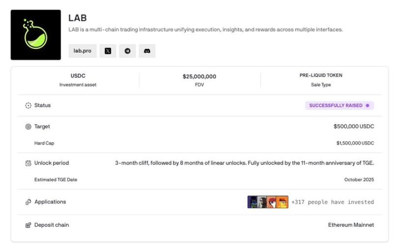Click the SUCCESSFULLY RAISED status badge
The height and width of the screenshot is (249, 398).
pos(339,106)
